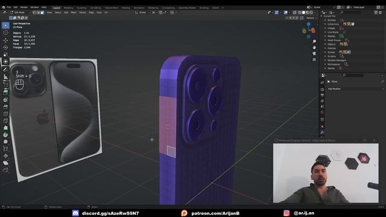386x217 pixels.
Task: Expand the Collections row in outliner
Action: click(x=325, y=24)
